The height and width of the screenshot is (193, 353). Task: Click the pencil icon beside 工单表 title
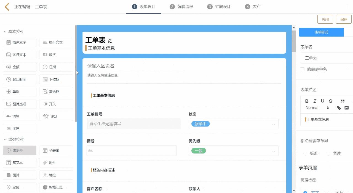click(110, 41)
